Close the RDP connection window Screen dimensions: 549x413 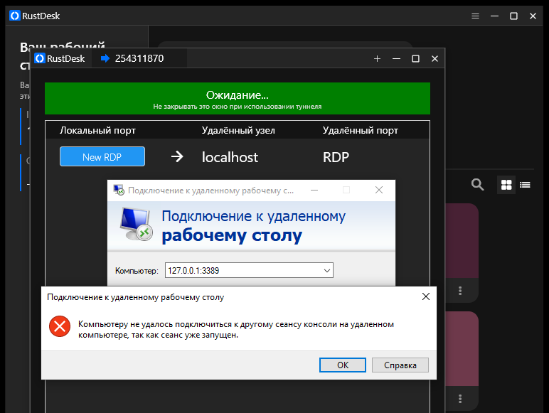click(379, 190)
